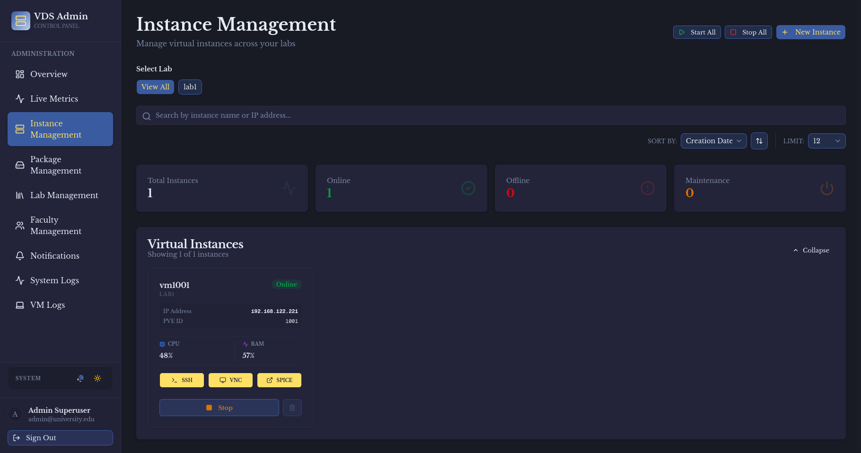Click the Maintenance power icon

[x=827, y=188]
